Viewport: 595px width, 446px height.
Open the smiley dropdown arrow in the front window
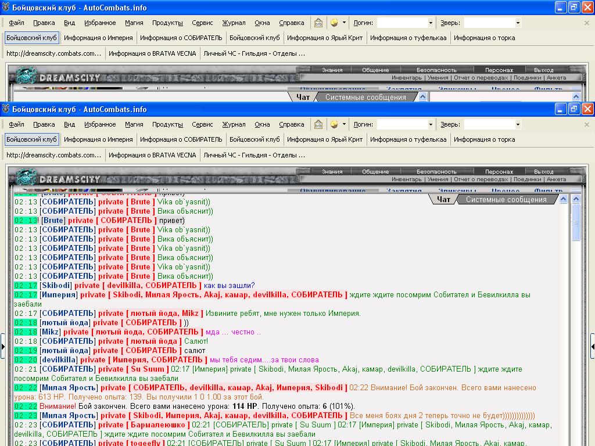pos(344,124)
